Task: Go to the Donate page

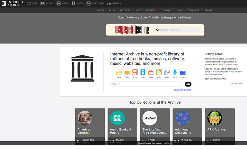Action: 150,10
